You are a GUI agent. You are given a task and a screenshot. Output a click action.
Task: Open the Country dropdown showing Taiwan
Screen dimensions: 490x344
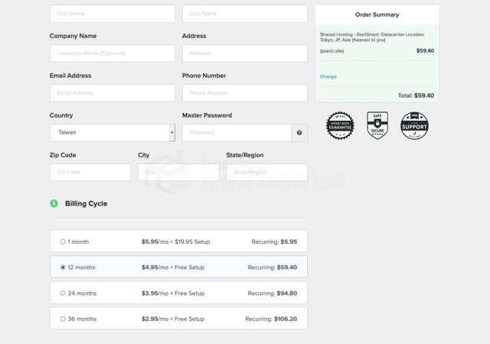[113, 133]
